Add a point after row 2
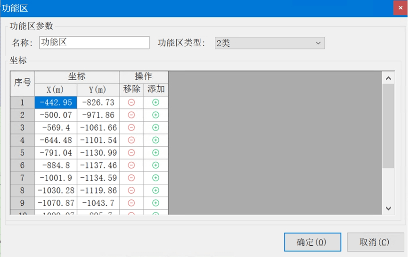 [x=155, y=115]
